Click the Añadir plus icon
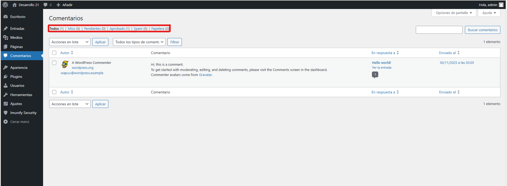 (58, 5)
